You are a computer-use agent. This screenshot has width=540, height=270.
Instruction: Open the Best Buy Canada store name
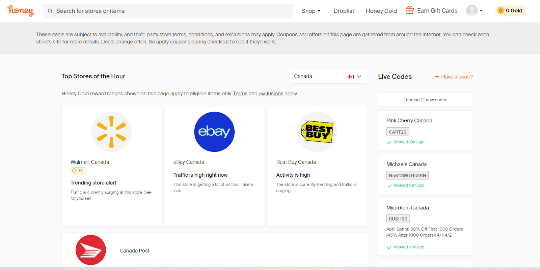296,162
